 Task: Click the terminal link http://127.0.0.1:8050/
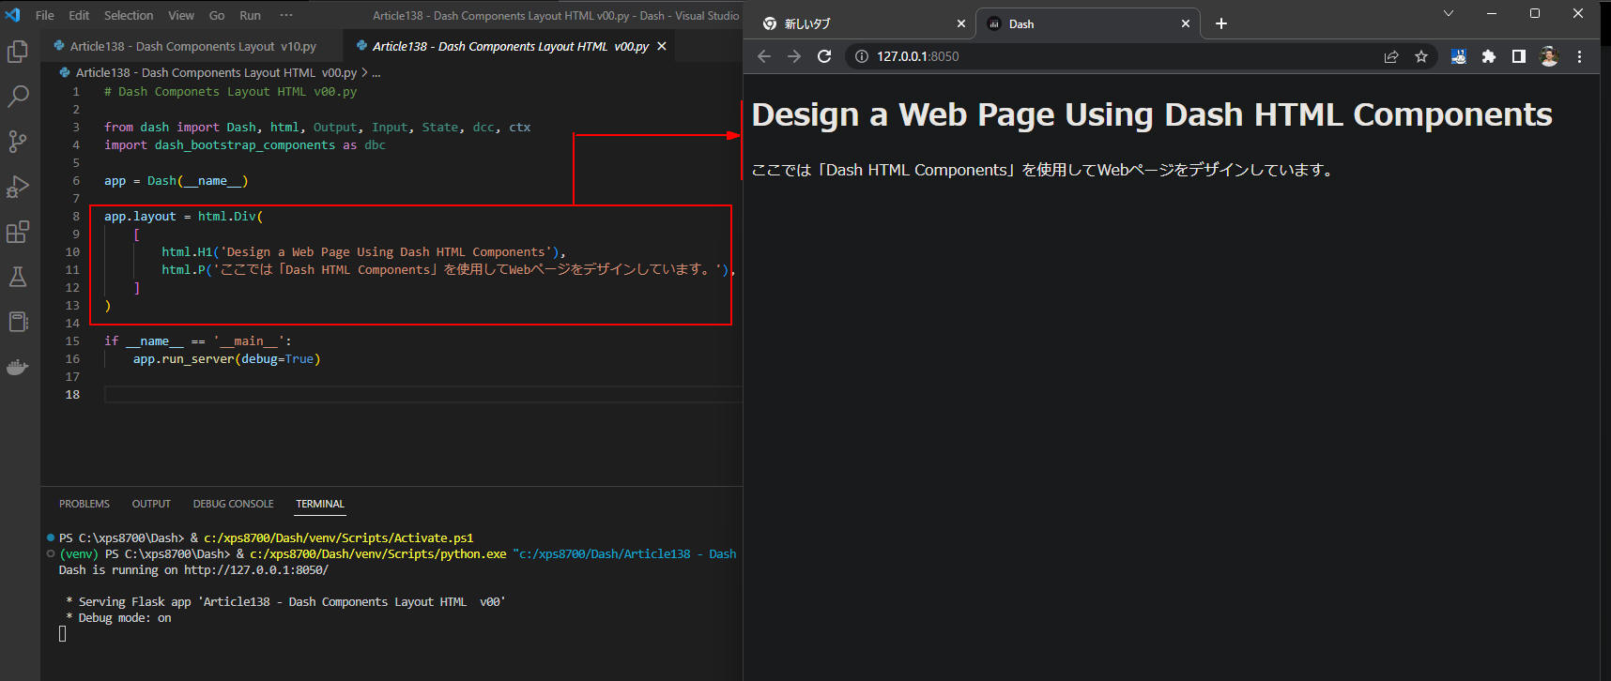tap(256, 570)
